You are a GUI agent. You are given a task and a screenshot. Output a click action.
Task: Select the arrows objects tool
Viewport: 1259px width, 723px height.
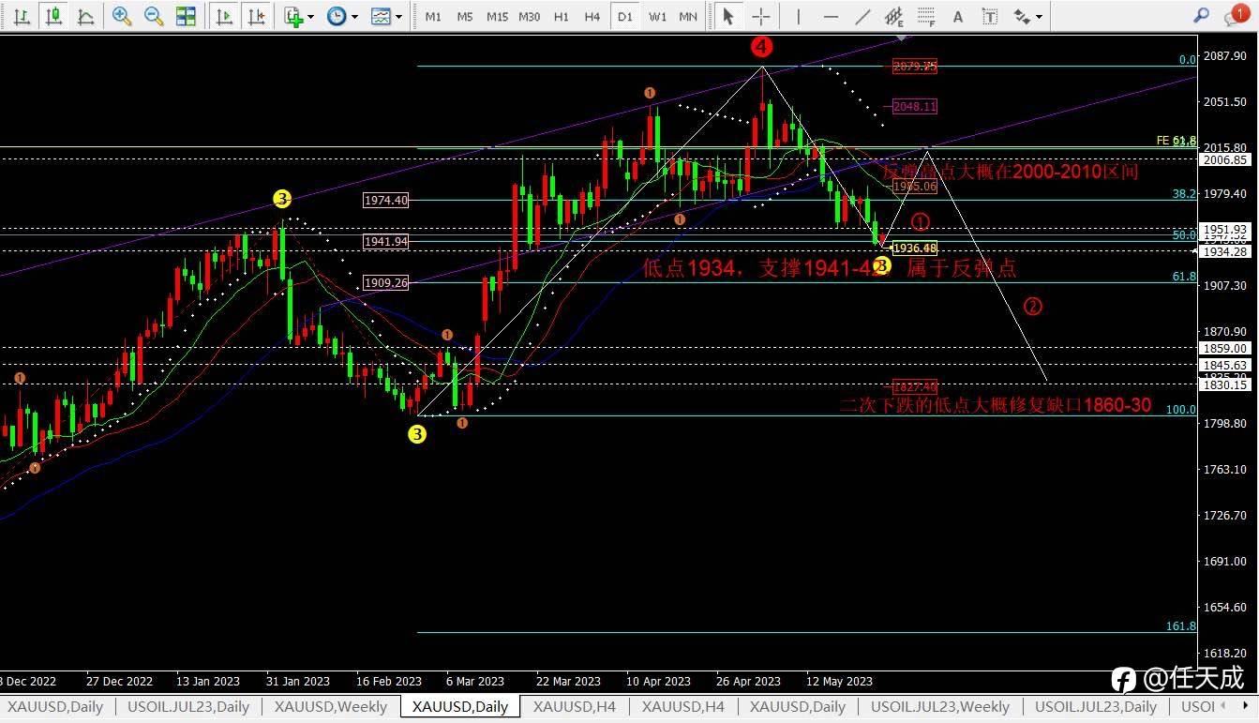[x=1022, y=16]
